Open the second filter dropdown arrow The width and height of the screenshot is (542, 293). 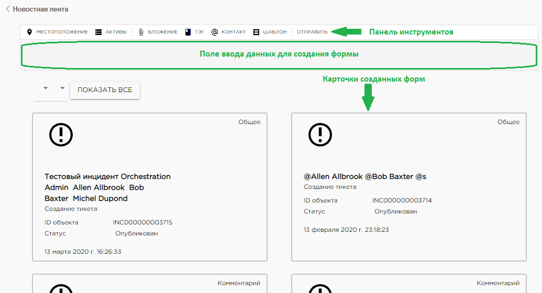pyautogui.click(x=62, y=88)
